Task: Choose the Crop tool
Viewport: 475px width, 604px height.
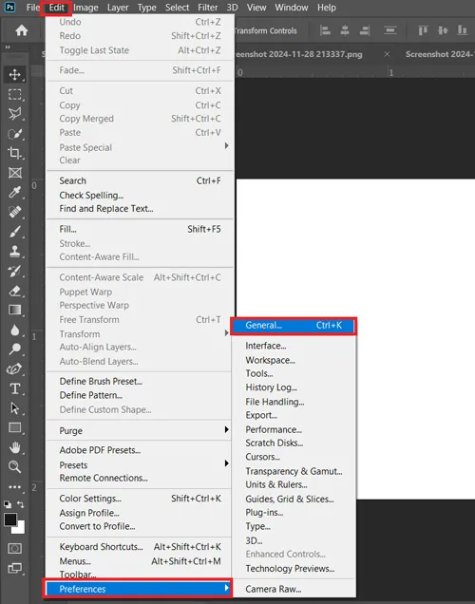Action: tap(14, 153)
